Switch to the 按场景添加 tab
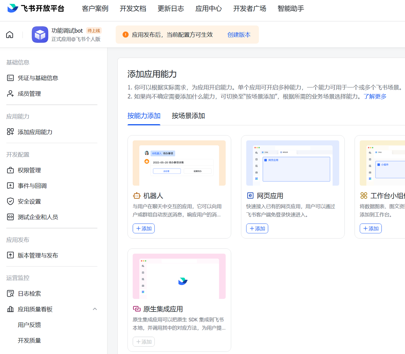This screenshot has width=405, height=354. 188,116
